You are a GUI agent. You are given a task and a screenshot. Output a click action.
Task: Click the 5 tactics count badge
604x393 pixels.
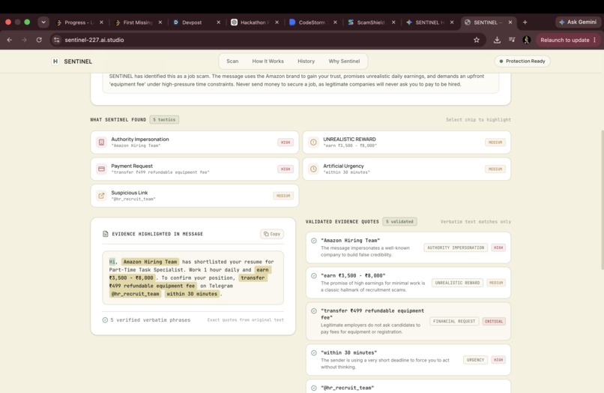pos(164,119)
